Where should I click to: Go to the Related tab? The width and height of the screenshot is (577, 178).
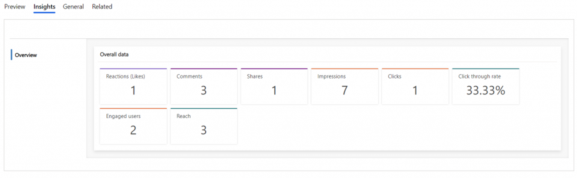102,7
